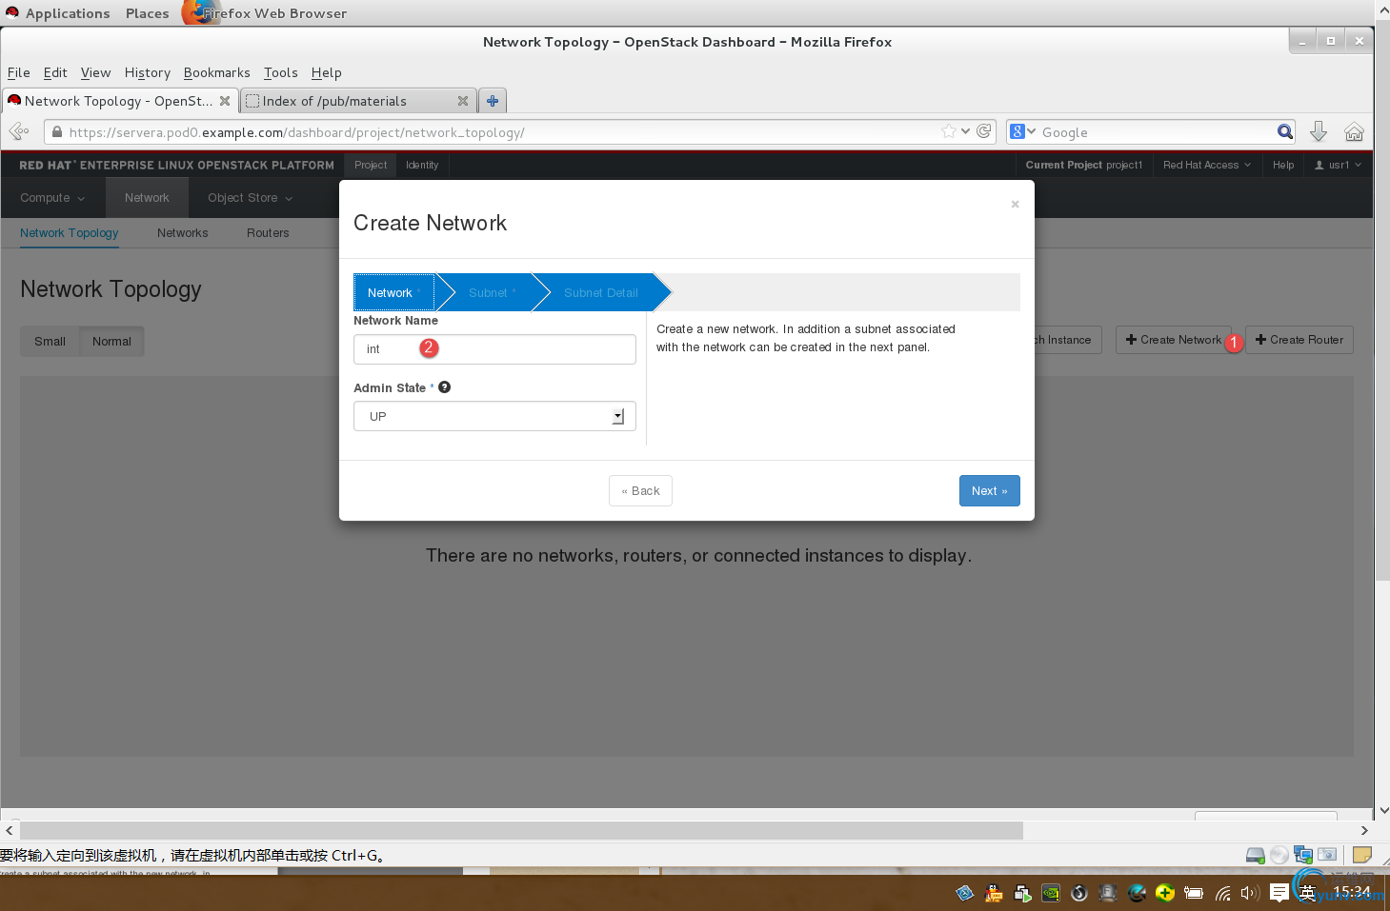Open the Firefox downloads arrow icon
This screenshot has width=1390, height=911.
(x=1319, y=131)
